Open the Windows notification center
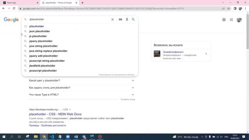 point(244,136)
